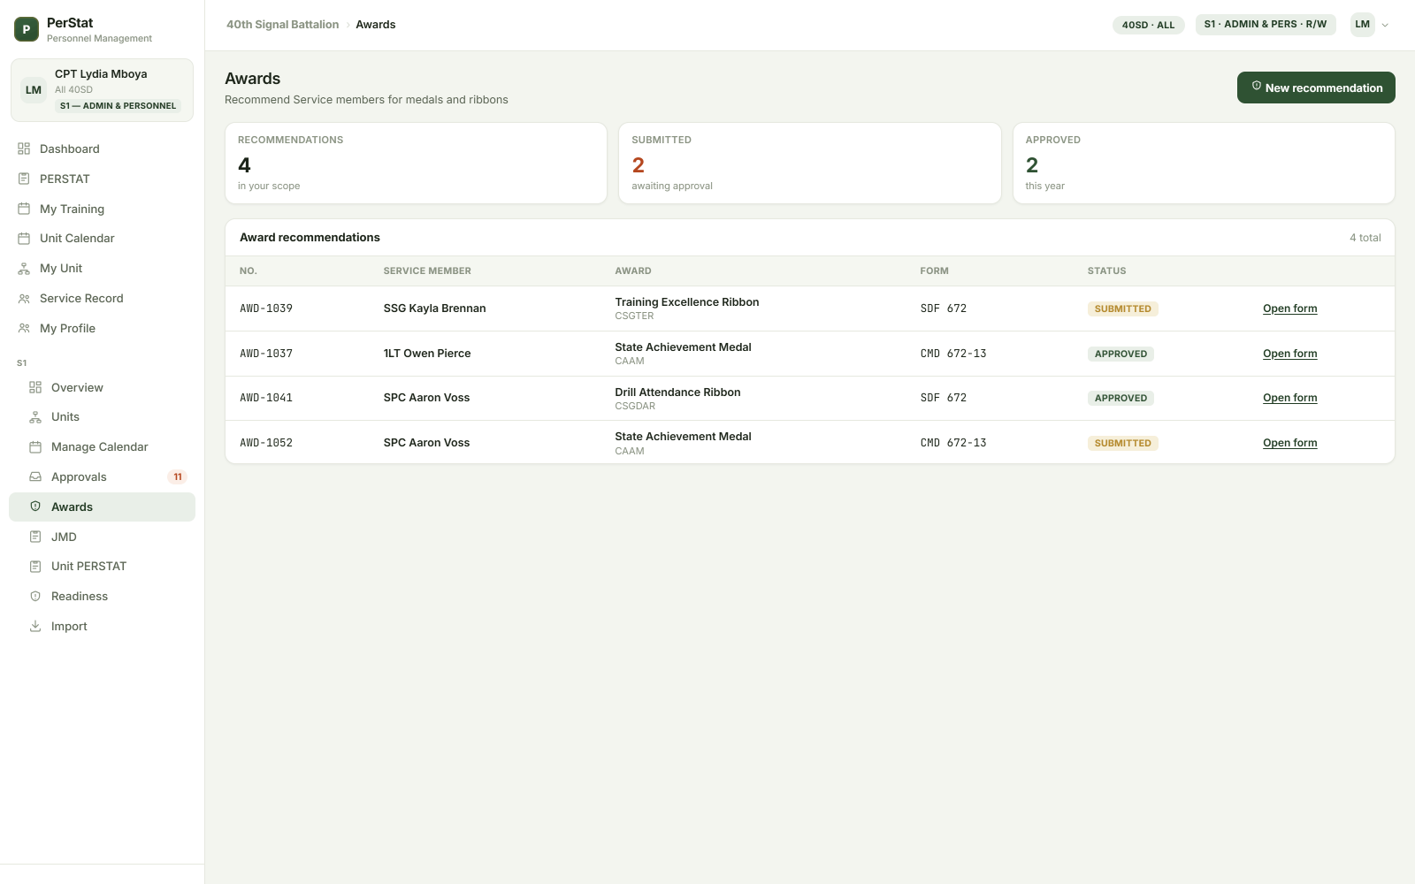Click the PERSTAT clipboard icon
The width and height of the screenshot is (1415, 884).
click(24, 179)
